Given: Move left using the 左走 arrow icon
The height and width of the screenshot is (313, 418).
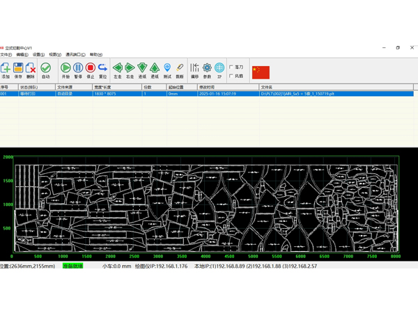Looking at the screenshot, I should point(117,69).
